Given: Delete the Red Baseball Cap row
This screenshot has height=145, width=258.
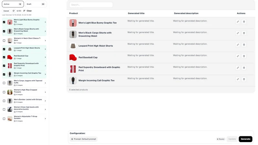Looking at the screenshot, I should tap(244, 56).
